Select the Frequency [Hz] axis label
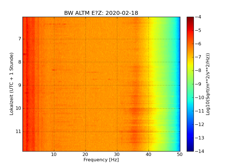Viewport: 225px width, 168px height. [x=101, y=160]
